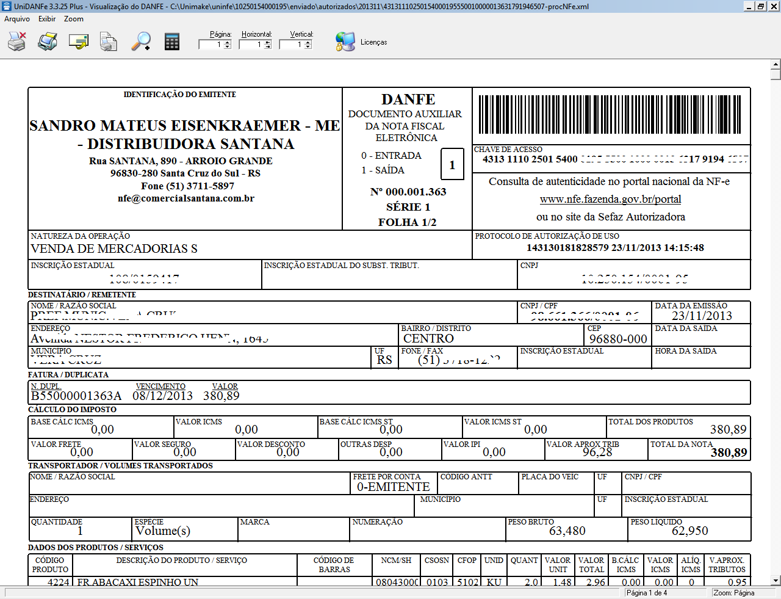Click the printer with document pages icon
Screen dimensions: 781x599
pos(109,42)
